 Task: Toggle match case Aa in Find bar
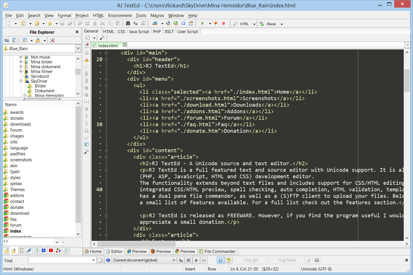coord(181,260)
